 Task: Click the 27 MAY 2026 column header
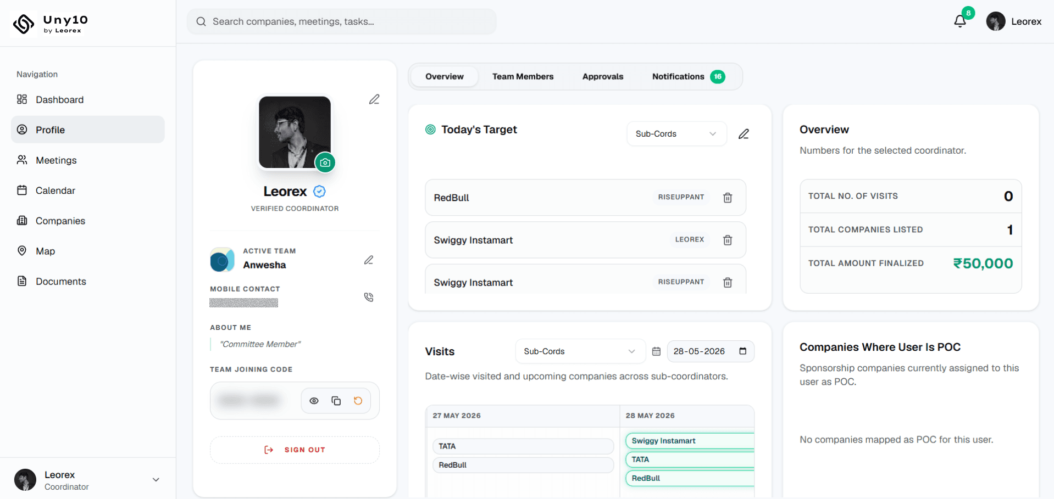pos(457,416)
